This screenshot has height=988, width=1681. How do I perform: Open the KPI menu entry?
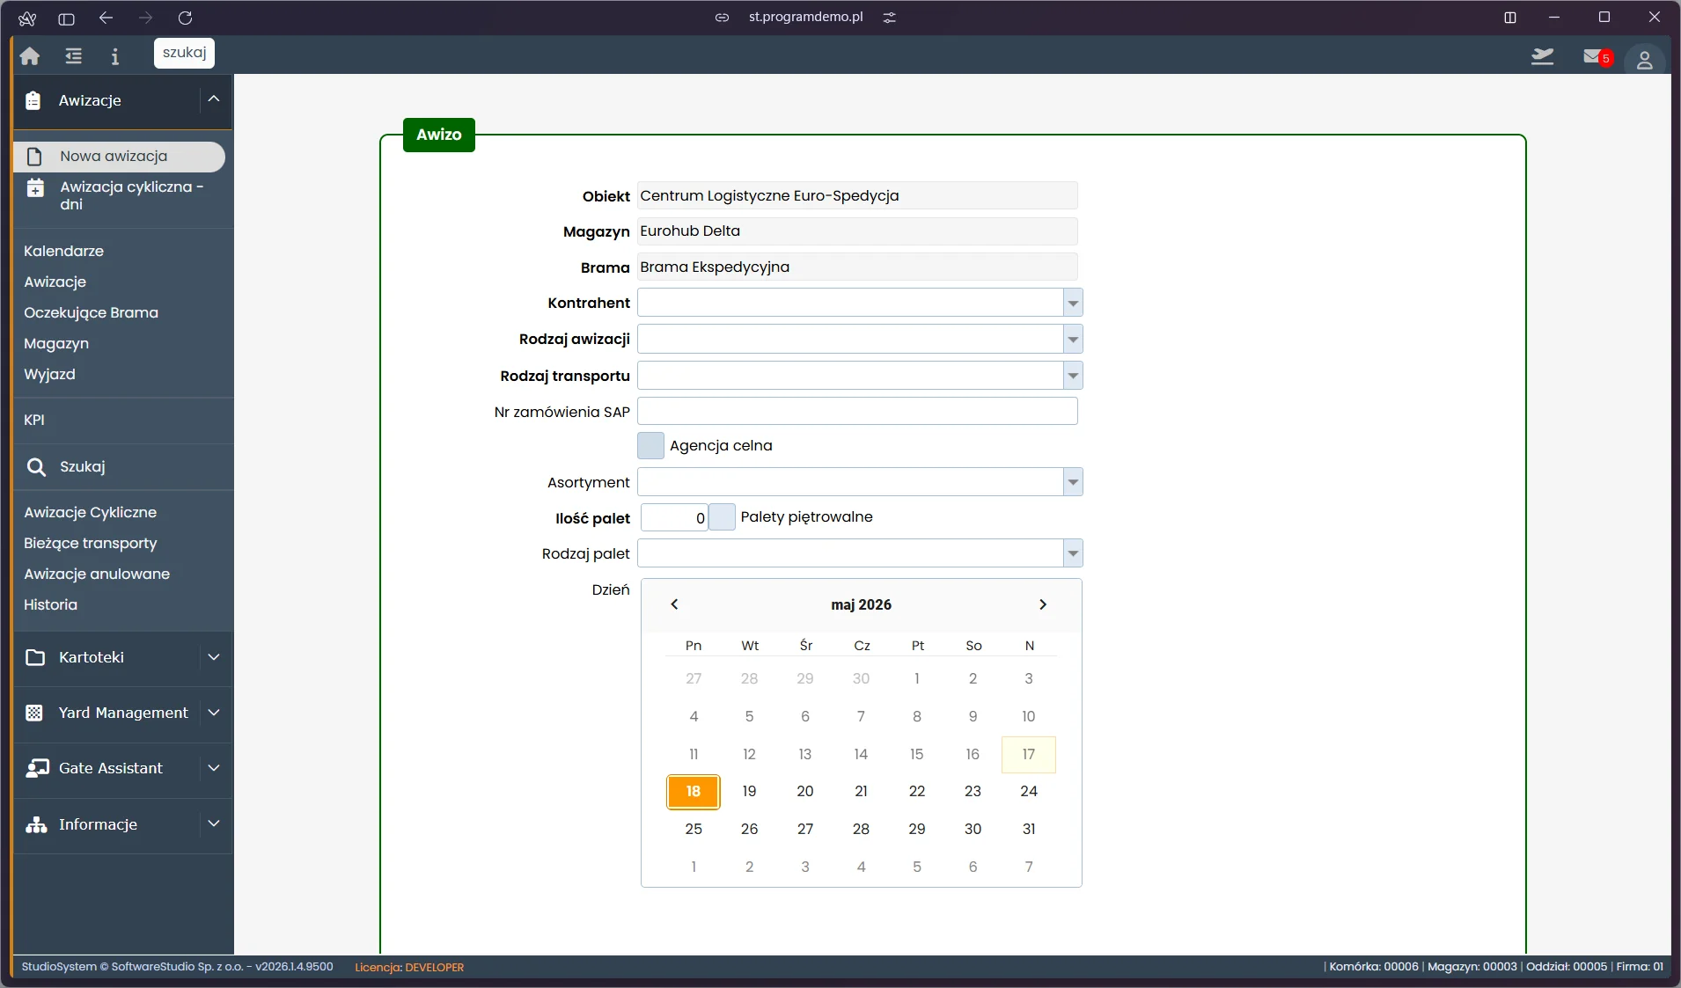click(x=34, y=421)
